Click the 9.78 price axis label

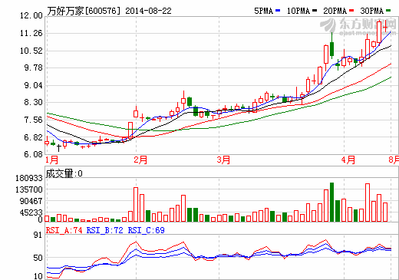pyautogui.click(x=33, y=68)
